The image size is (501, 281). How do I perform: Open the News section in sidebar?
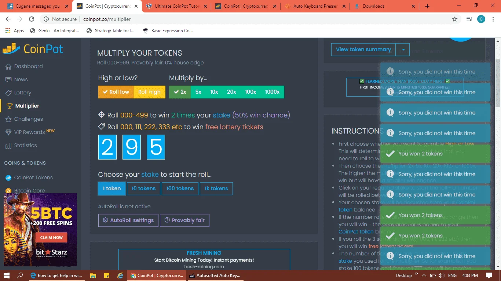pos(17,79)
